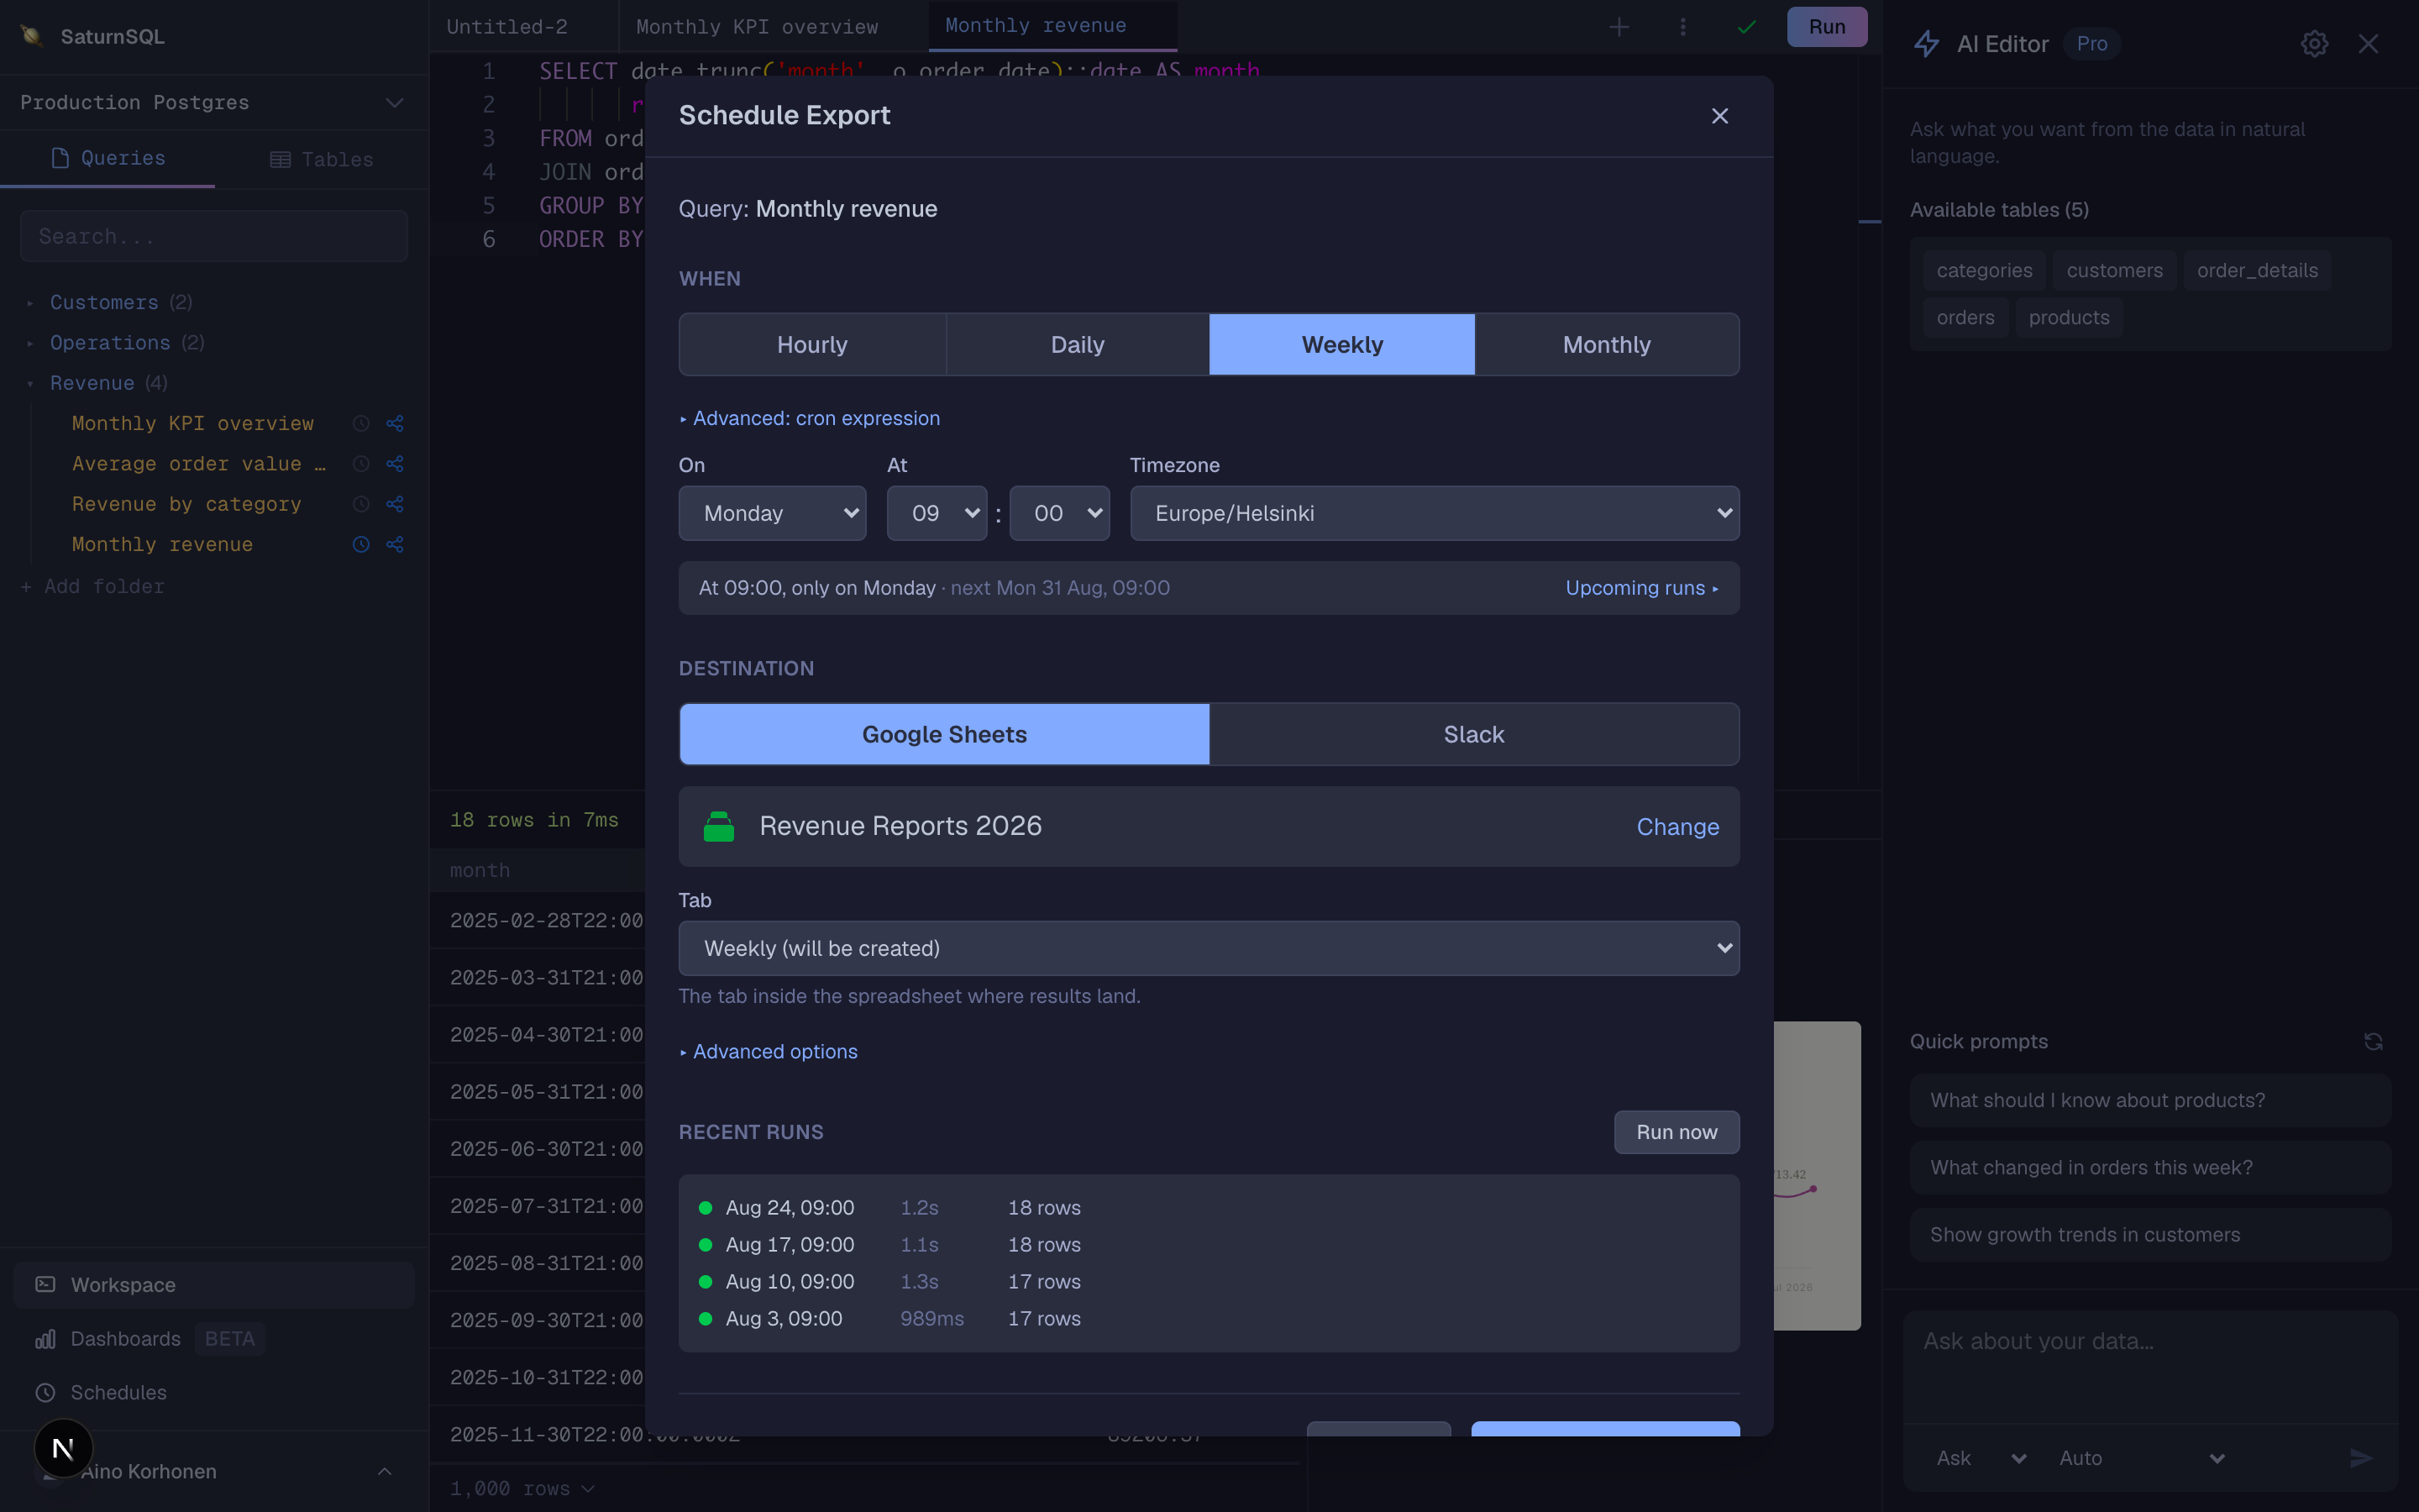This screenshot has width=2419, height=1512.
Task: Select prompt What changed in orders this week?
Action: (x=2150, y=1167)
